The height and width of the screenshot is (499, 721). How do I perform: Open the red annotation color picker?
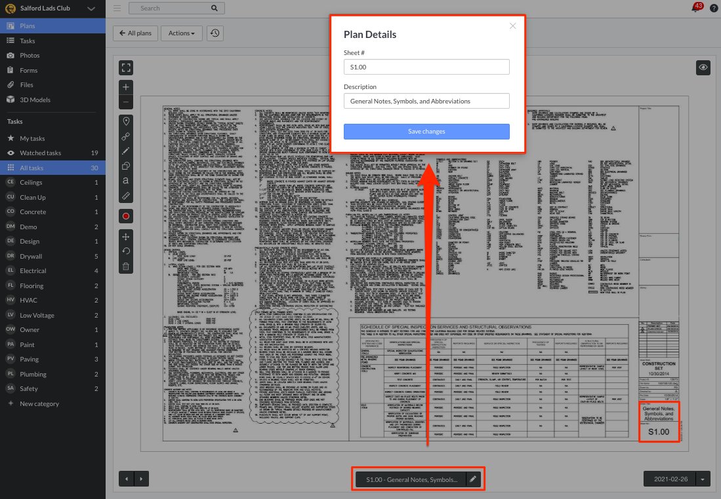126,215
